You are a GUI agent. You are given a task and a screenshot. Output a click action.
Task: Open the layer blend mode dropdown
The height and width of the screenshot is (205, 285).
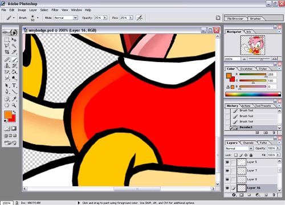coord(251,148)
